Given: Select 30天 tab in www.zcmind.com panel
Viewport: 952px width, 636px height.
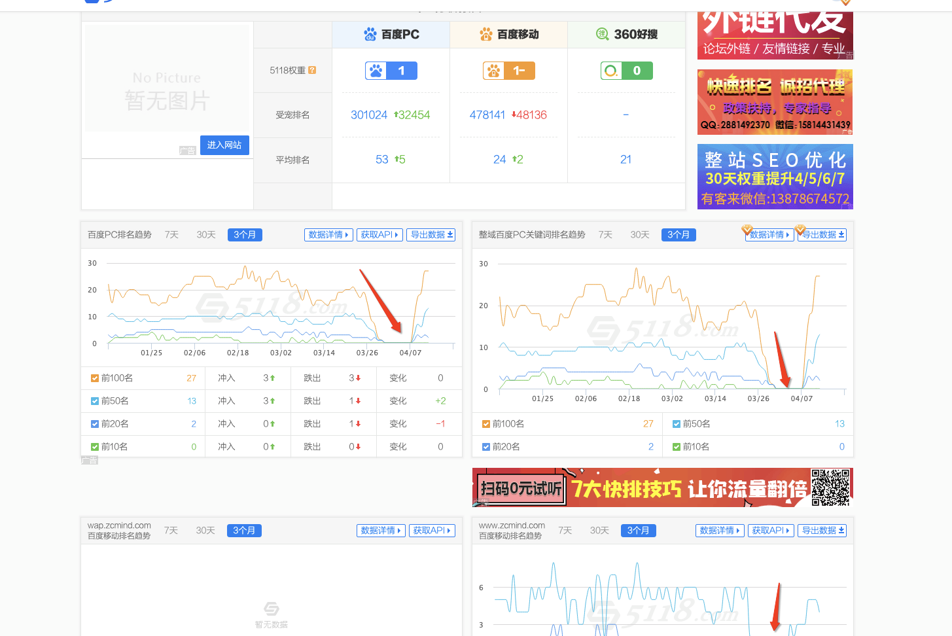Looking at the screenshot, I should point(599,531).
